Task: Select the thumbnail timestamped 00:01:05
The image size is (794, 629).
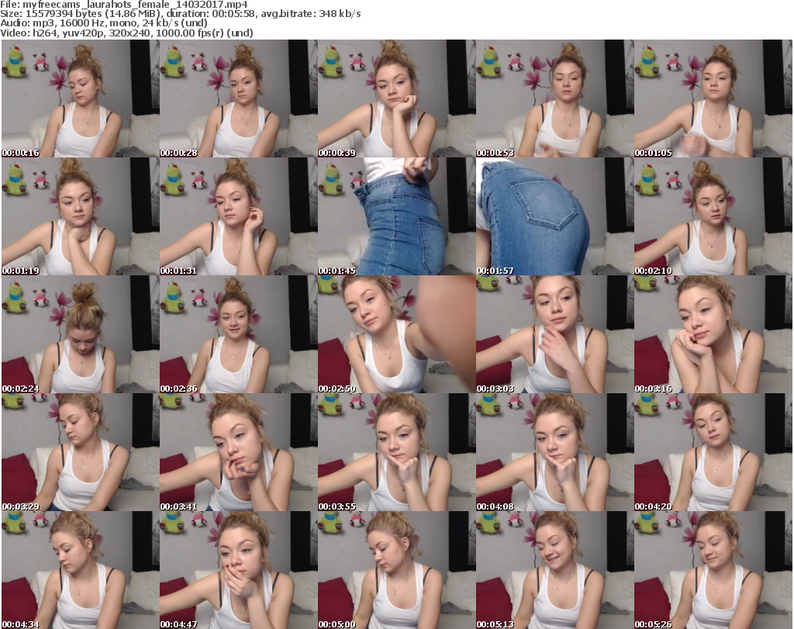Action: (x=713, y=98)
